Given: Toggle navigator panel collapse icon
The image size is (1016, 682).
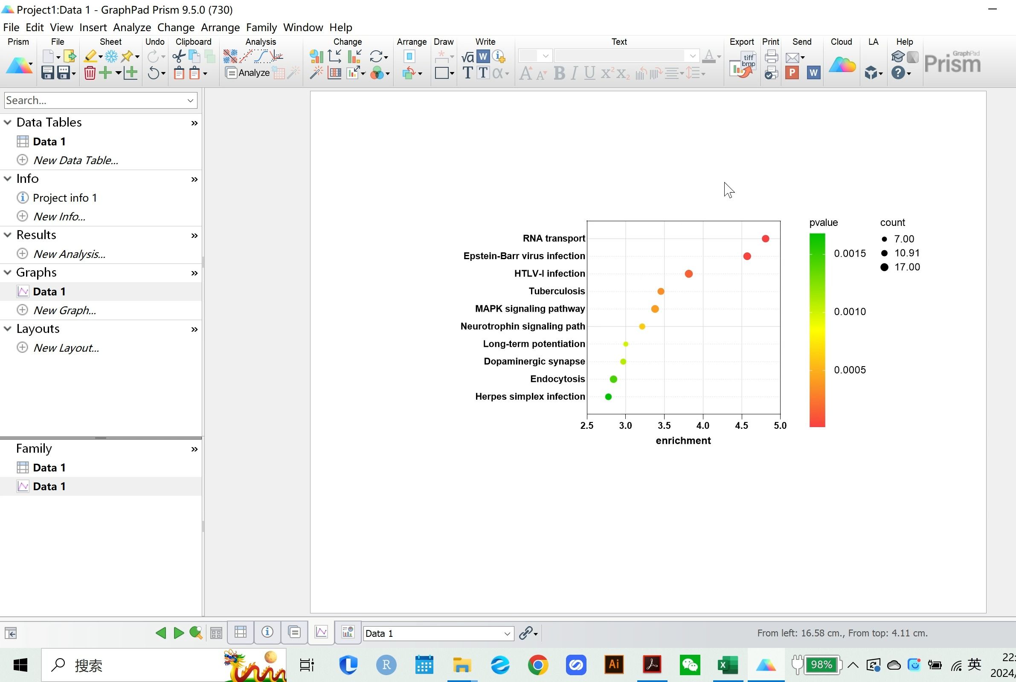Looking at the screenshot, I should (x=11, y=633).
